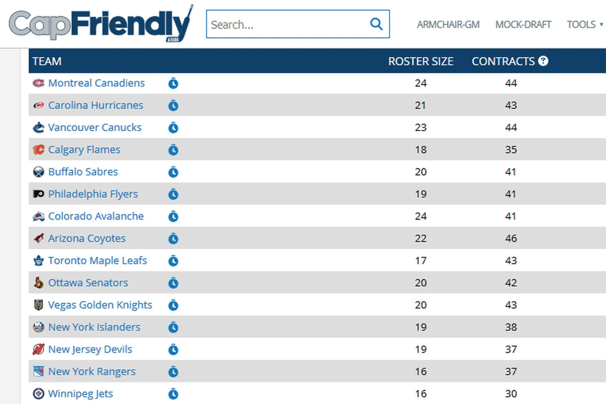Open the Colorado Avalanche team link

96,216
